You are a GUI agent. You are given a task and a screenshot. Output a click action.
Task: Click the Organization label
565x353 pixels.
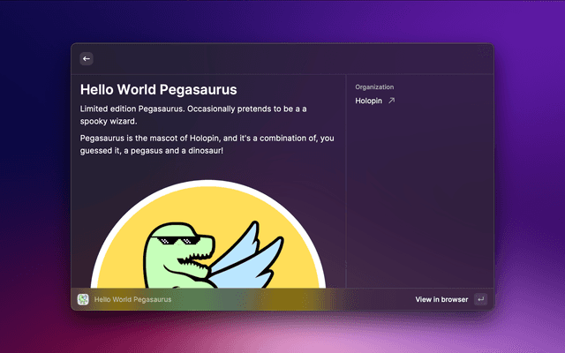(x=374, y=87)
